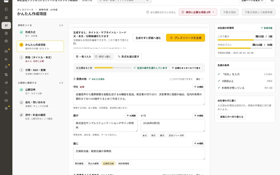This screenshot has width=280, height=175.
Task: Collapse the 発表の核 section with 畳む
Action: tap(200, 79)
